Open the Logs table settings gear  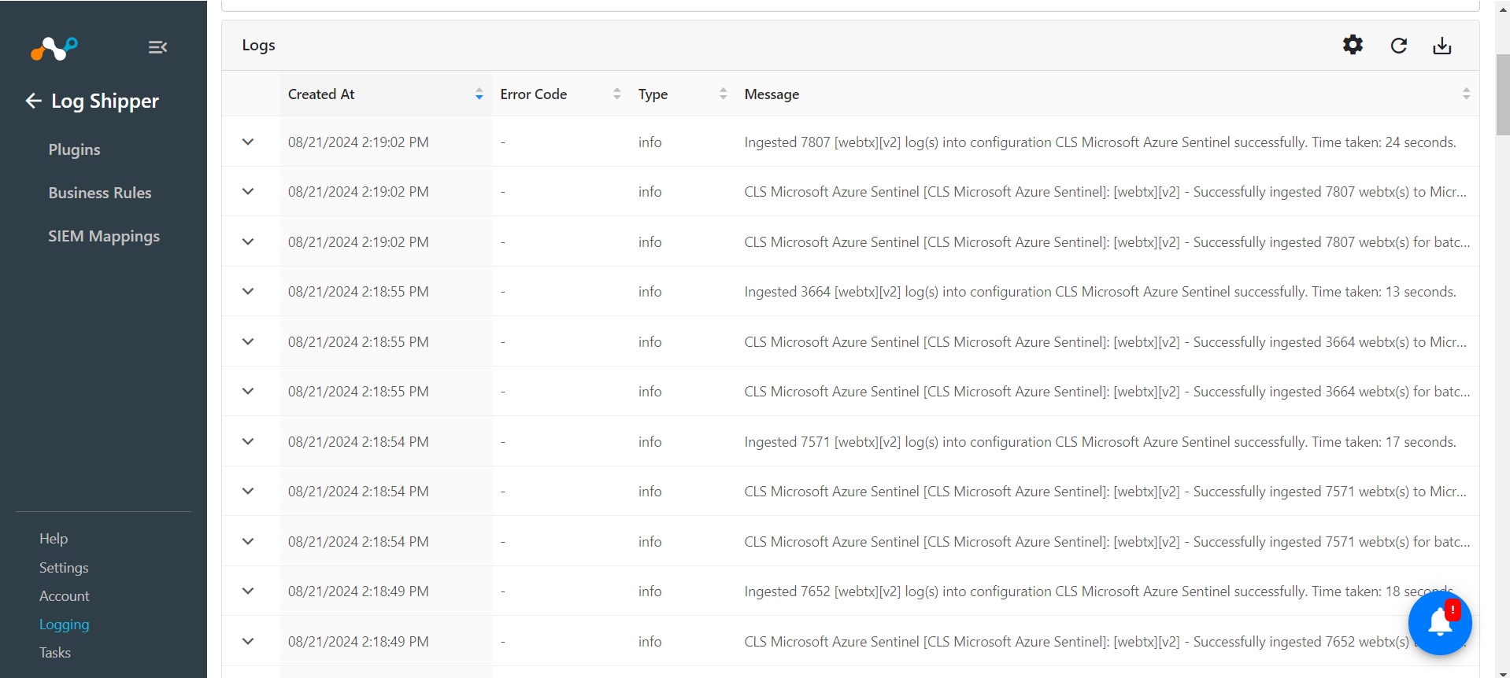tap(1353, 45)
